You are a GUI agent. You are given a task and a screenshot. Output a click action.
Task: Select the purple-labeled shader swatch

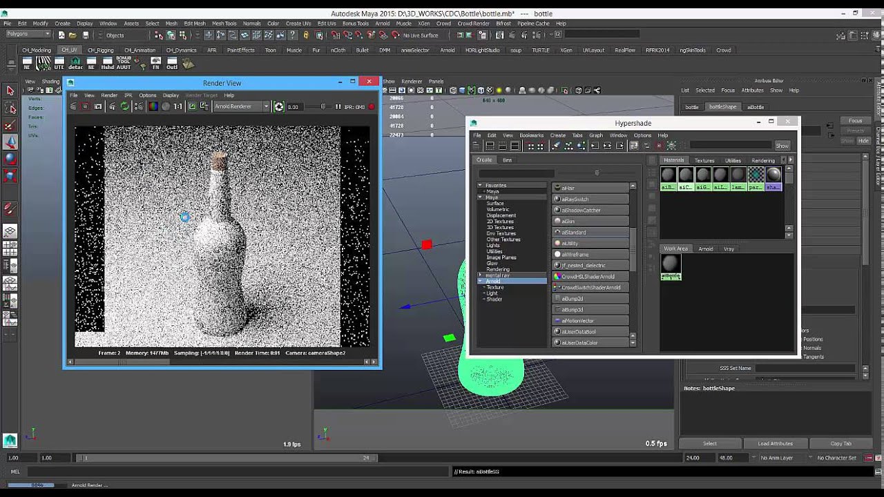click(x=773, y=178)
